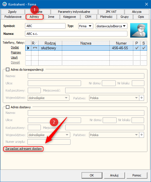Click the row selector arrow in the phone table
The image size is (151, 182).
[x=28, y=48]
